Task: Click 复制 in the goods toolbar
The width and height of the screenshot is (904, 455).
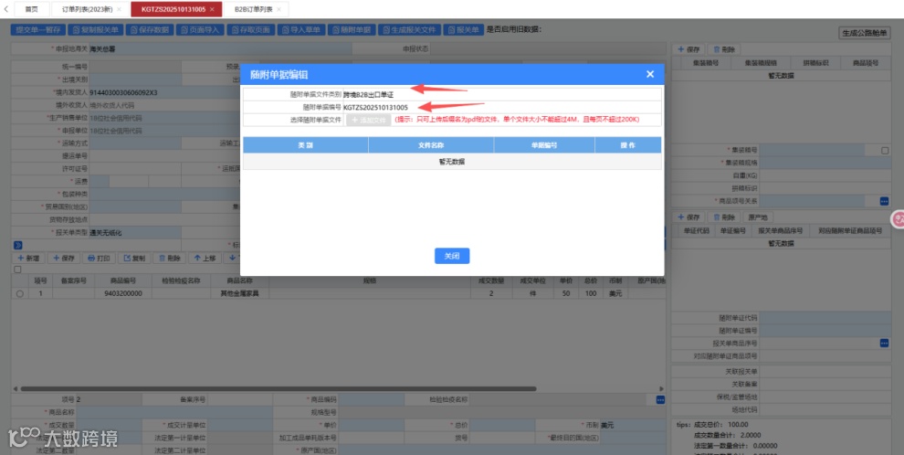Action: click(x=134, y=259)
